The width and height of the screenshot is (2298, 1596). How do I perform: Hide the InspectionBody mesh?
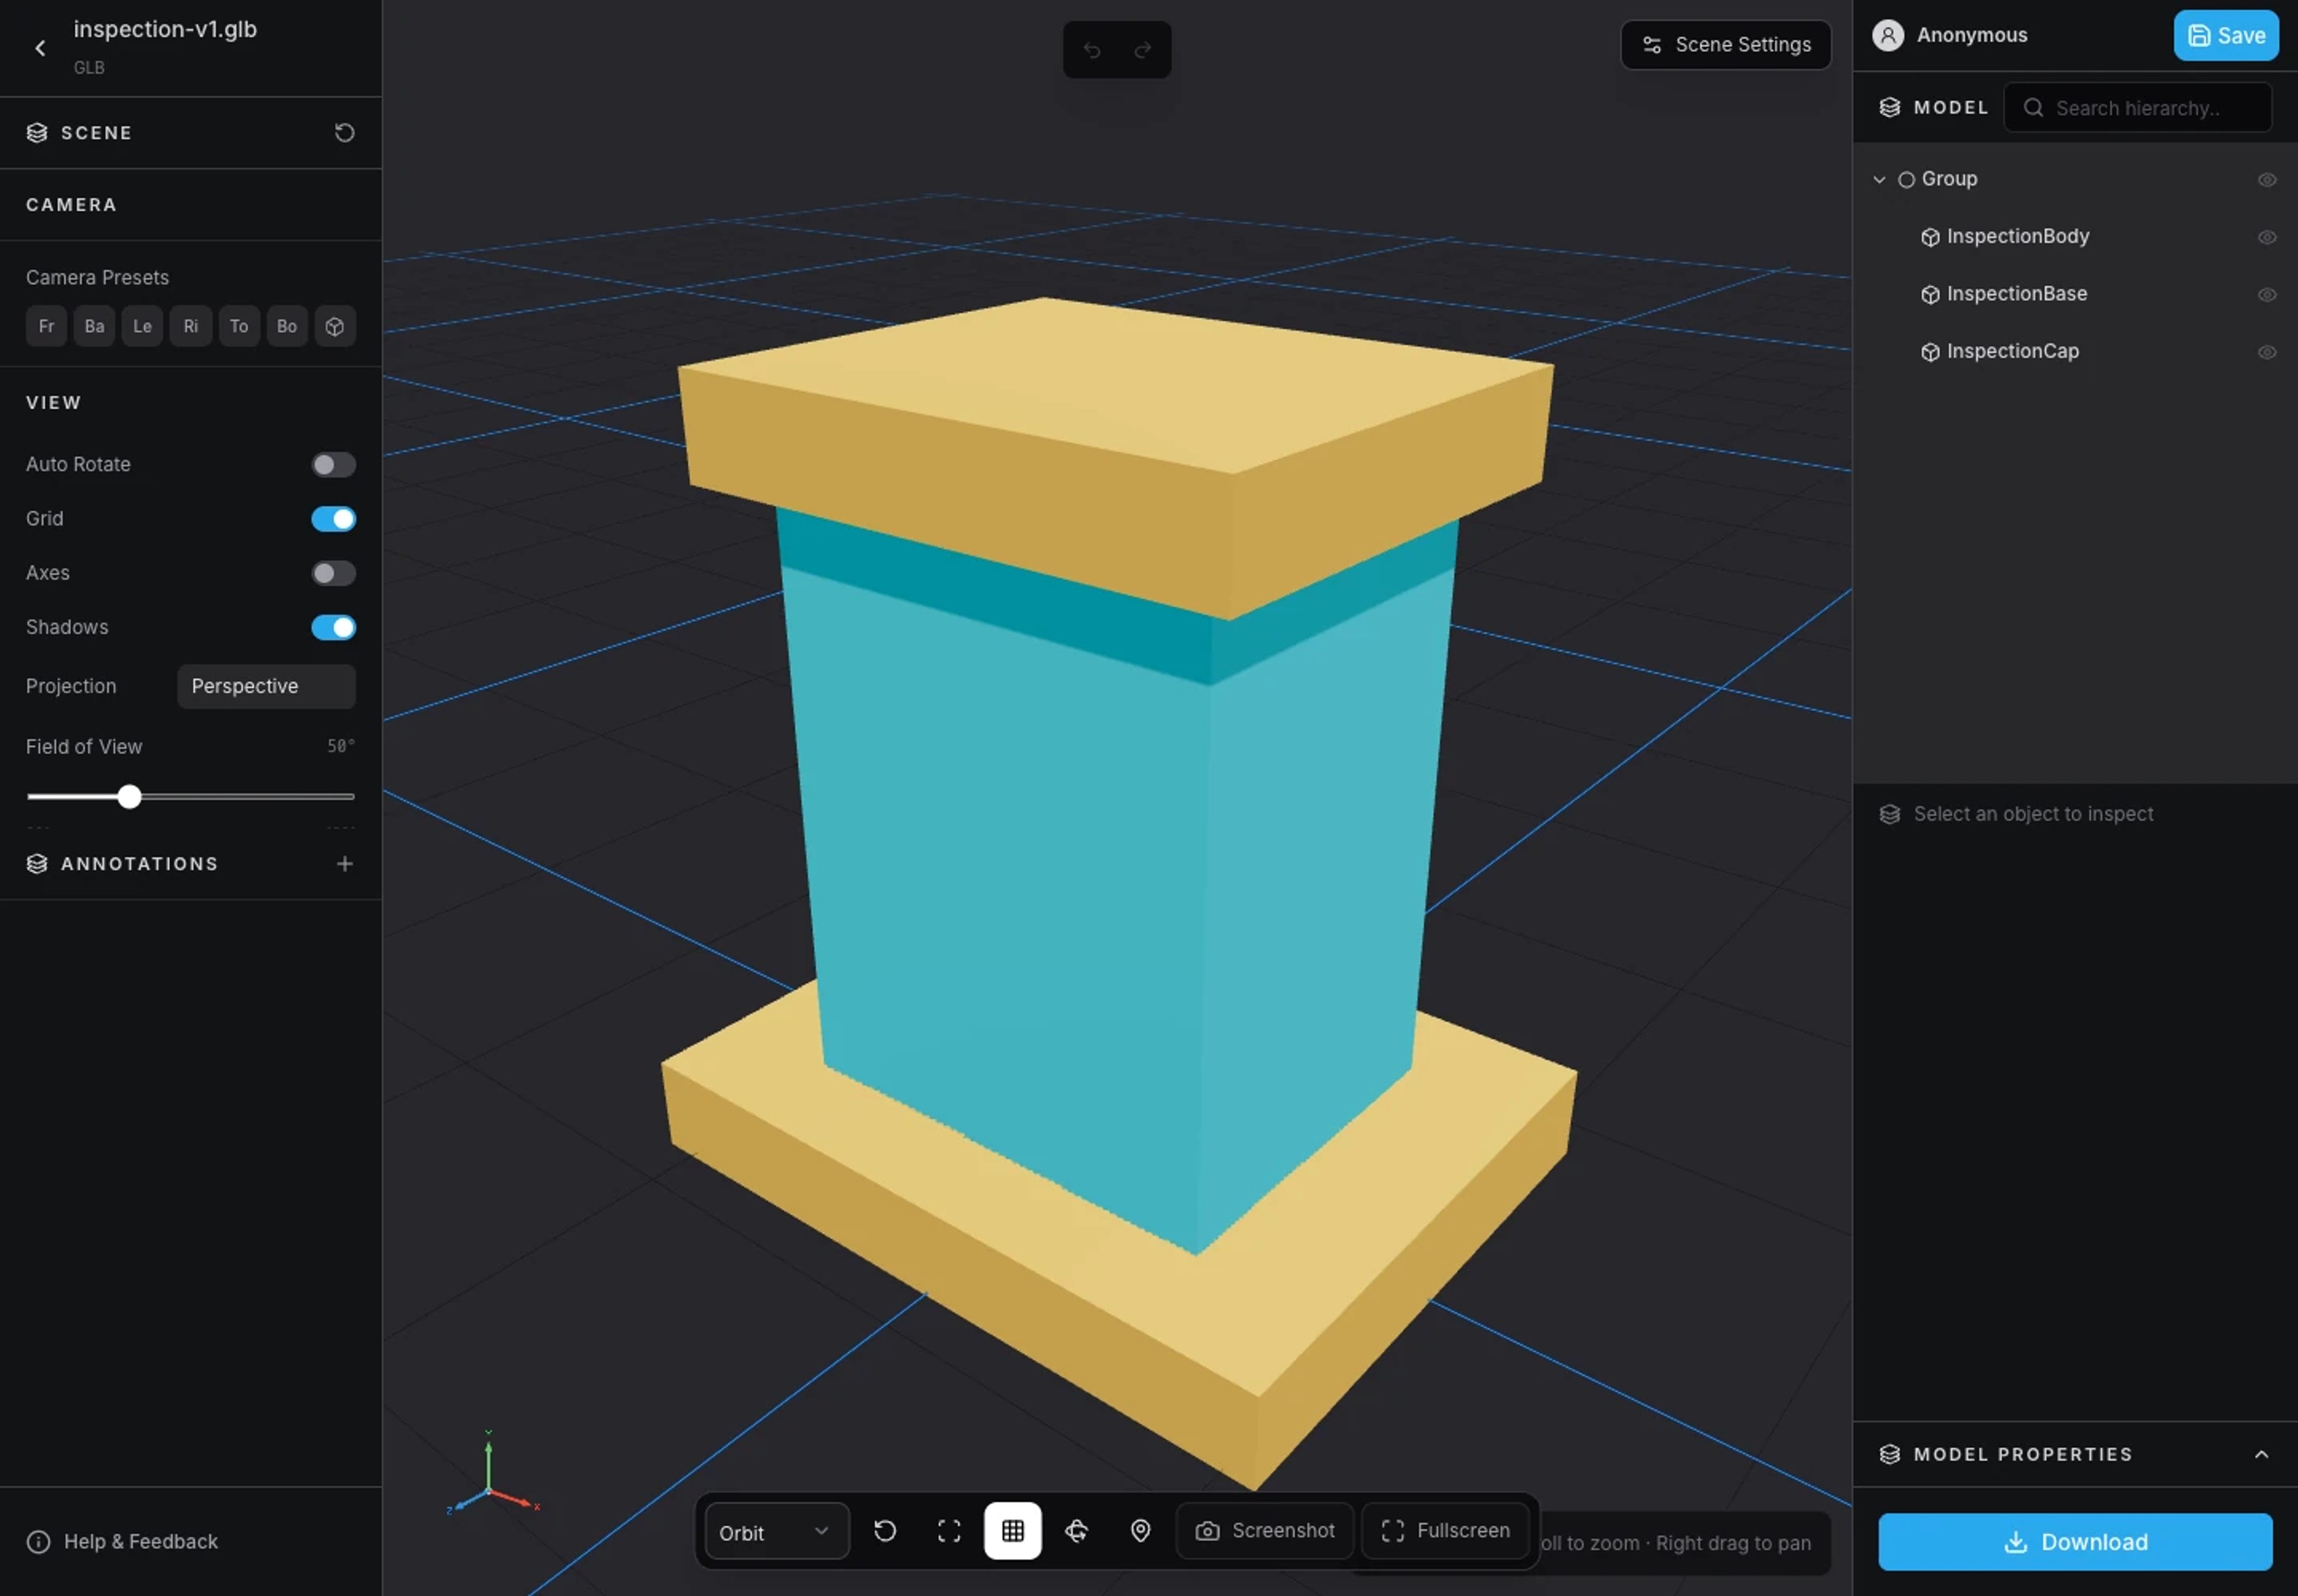click(x=2266, y=237)
